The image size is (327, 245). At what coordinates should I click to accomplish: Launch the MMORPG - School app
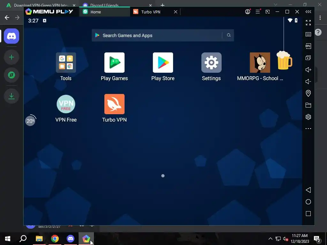(x=260, y=63)
